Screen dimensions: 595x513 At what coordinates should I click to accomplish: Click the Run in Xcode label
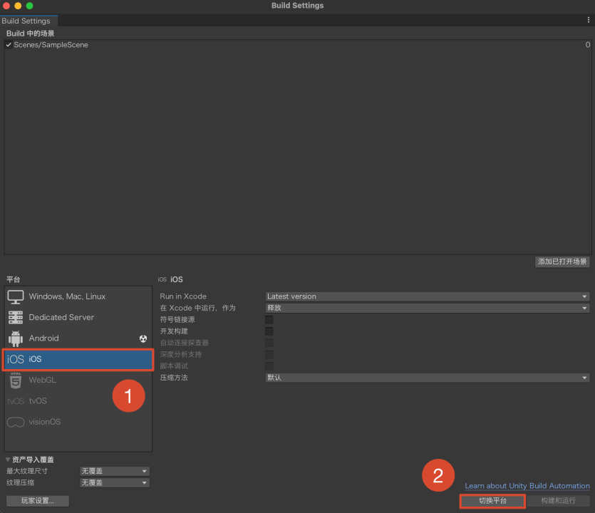[x=183, y=296]
